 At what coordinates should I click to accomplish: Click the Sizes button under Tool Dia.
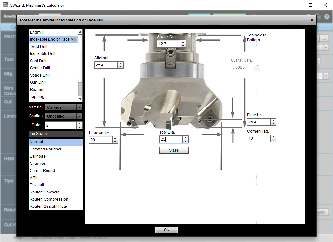(174, 150)
